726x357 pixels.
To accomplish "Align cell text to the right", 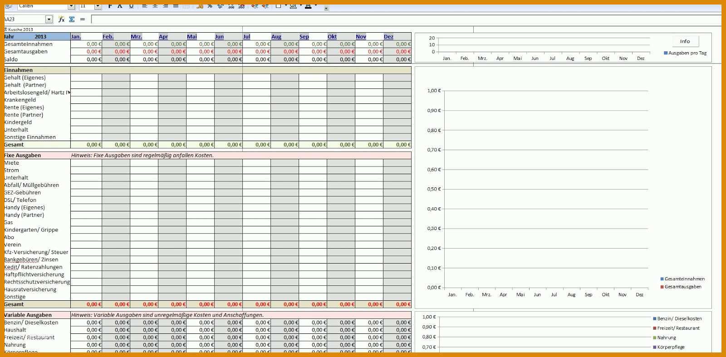I will (165, 6).
